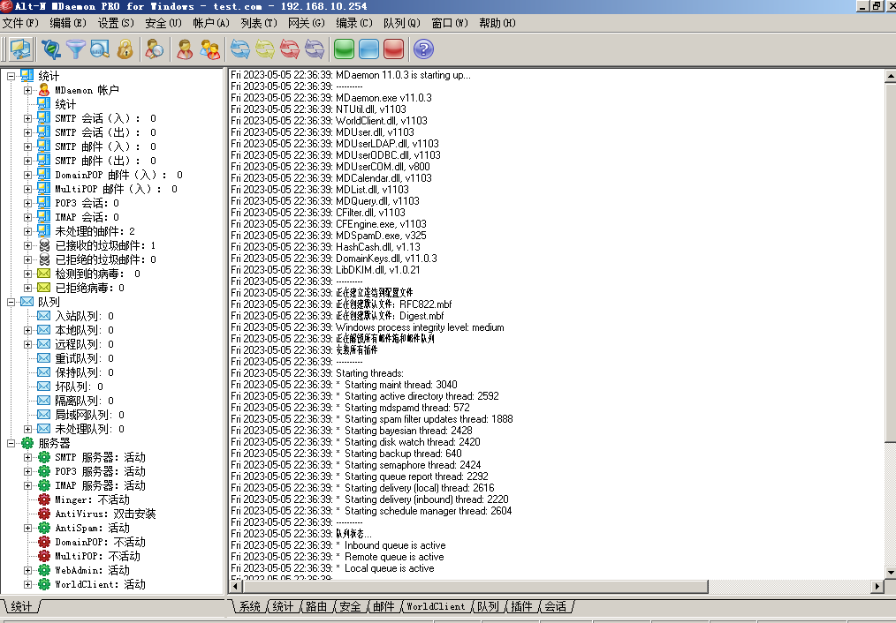
Task: Click the yellow circular arrows toolbar icon
Action: 264,49
